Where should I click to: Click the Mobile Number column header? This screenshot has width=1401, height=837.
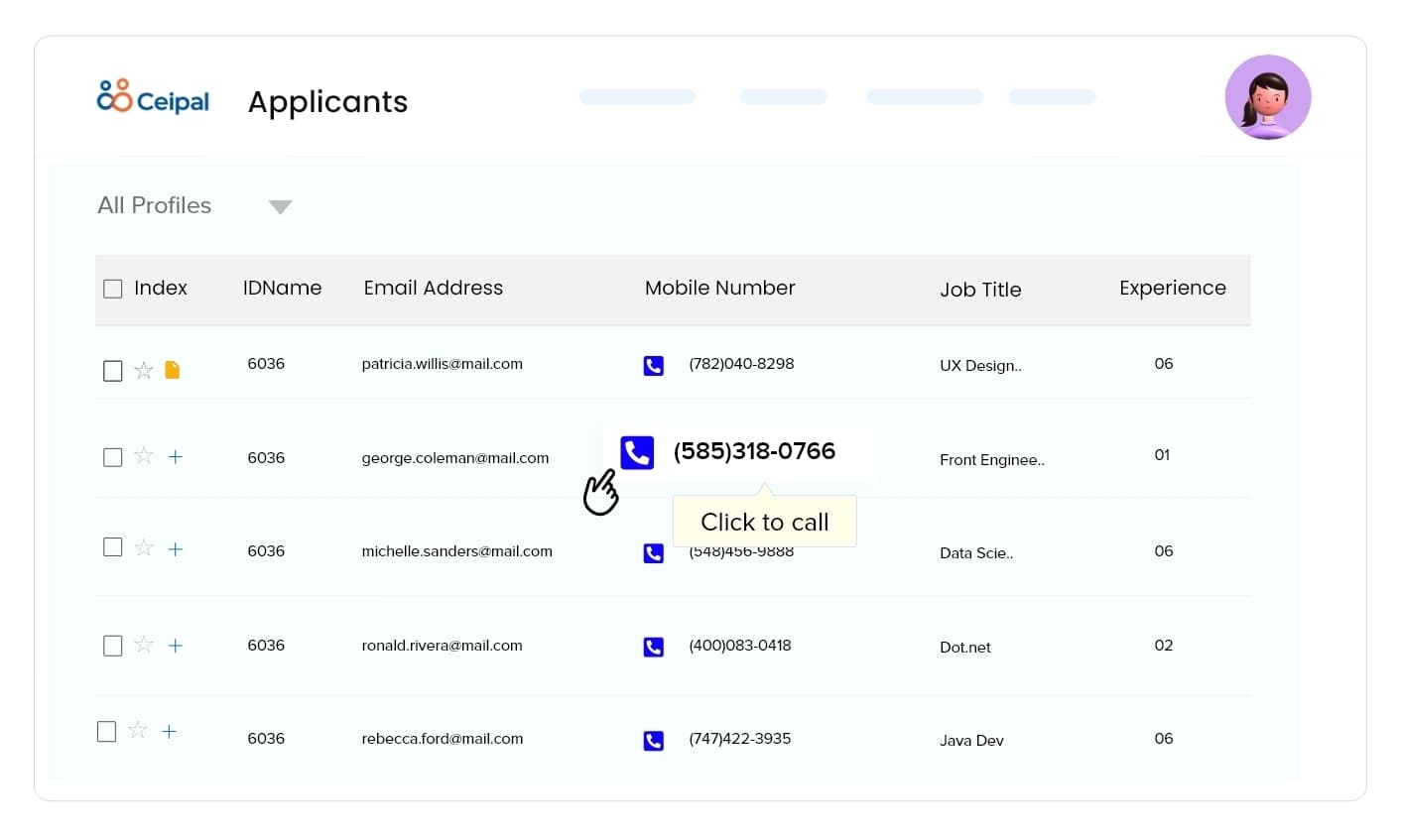tap(719, 289)
